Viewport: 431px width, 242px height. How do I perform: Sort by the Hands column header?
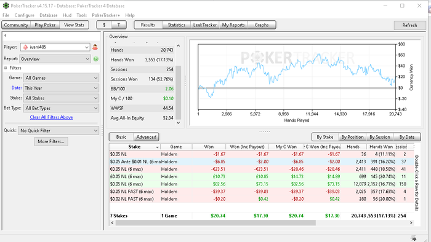coord(353,147)
